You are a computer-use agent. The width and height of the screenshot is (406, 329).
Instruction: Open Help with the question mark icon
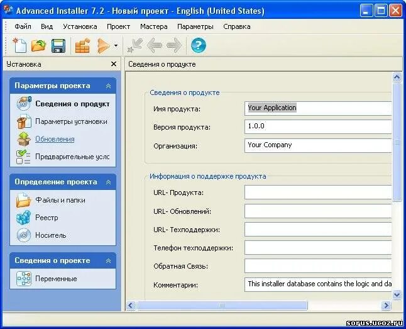coord(199,46)
